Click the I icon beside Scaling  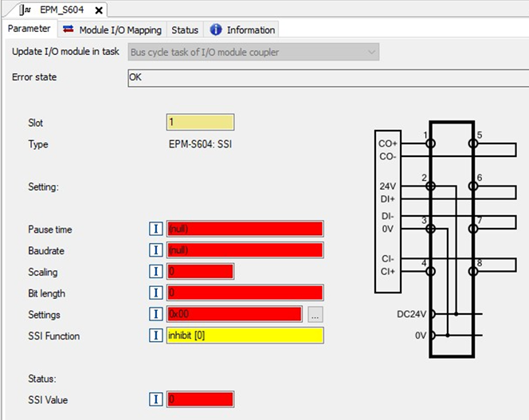click(x=156, y=272)
